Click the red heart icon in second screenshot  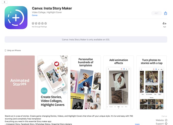[56, 64]
